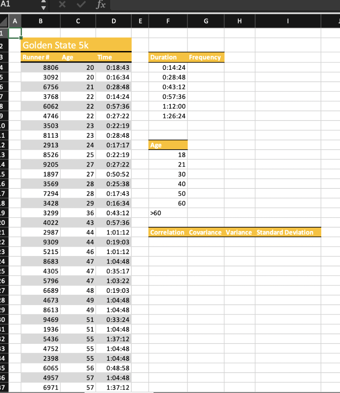Click the Duration header cell
The image size is (340, 393).
click(x=163, y=57)
